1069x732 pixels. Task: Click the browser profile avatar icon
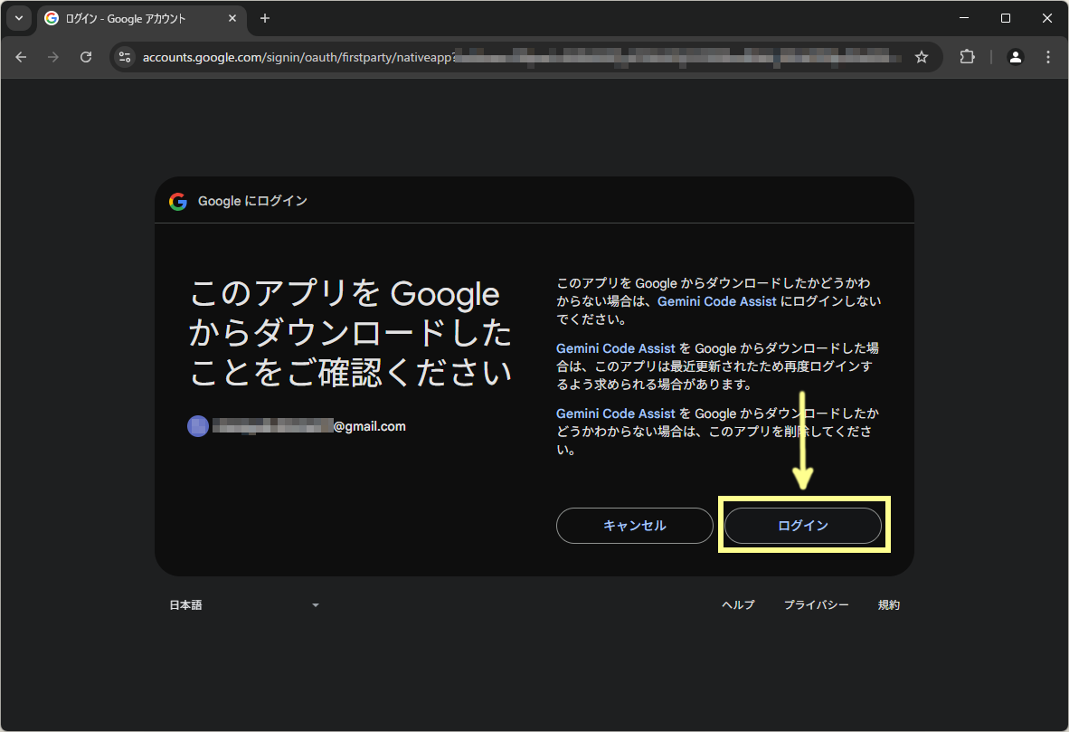pyautogui.click(x=1015, y=56)
